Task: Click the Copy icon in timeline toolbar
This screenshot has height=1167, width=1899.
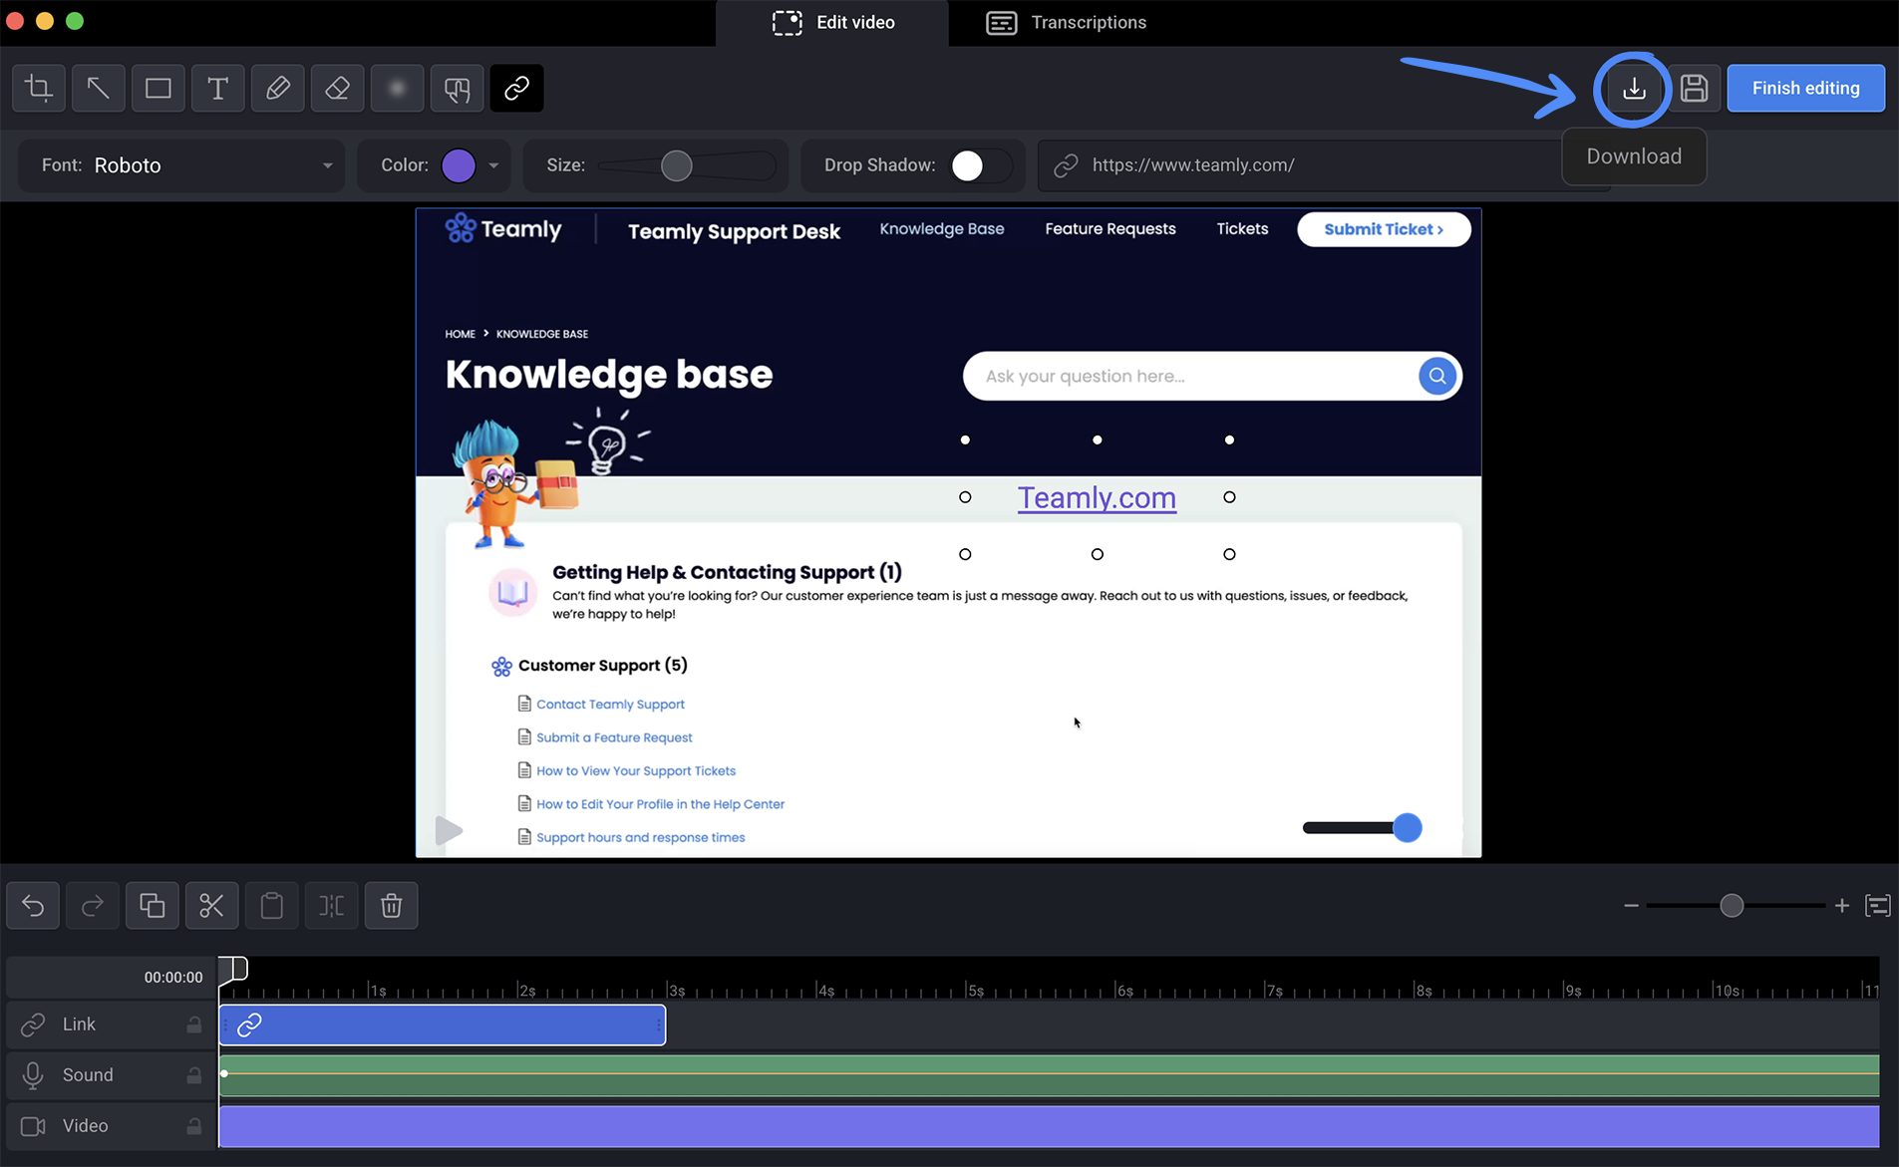Action: pos(153,905)
